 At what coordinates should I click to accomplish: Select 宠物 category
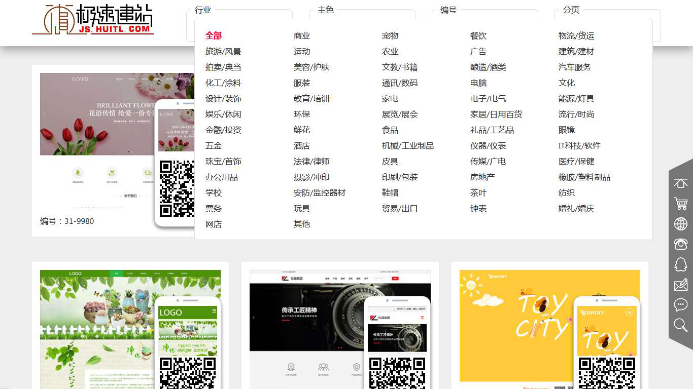tap(390, 36)
